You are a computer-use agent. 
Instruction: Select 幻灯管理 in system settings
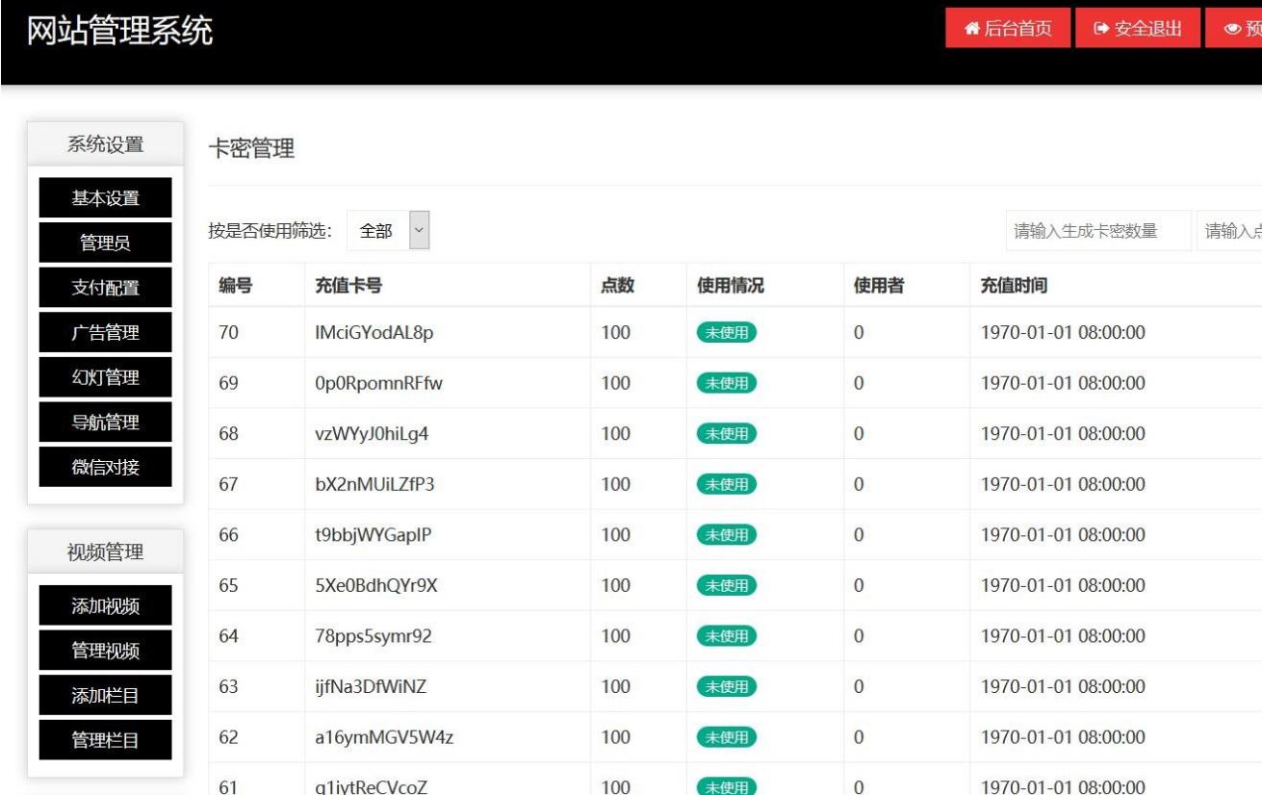pos(106,376)
